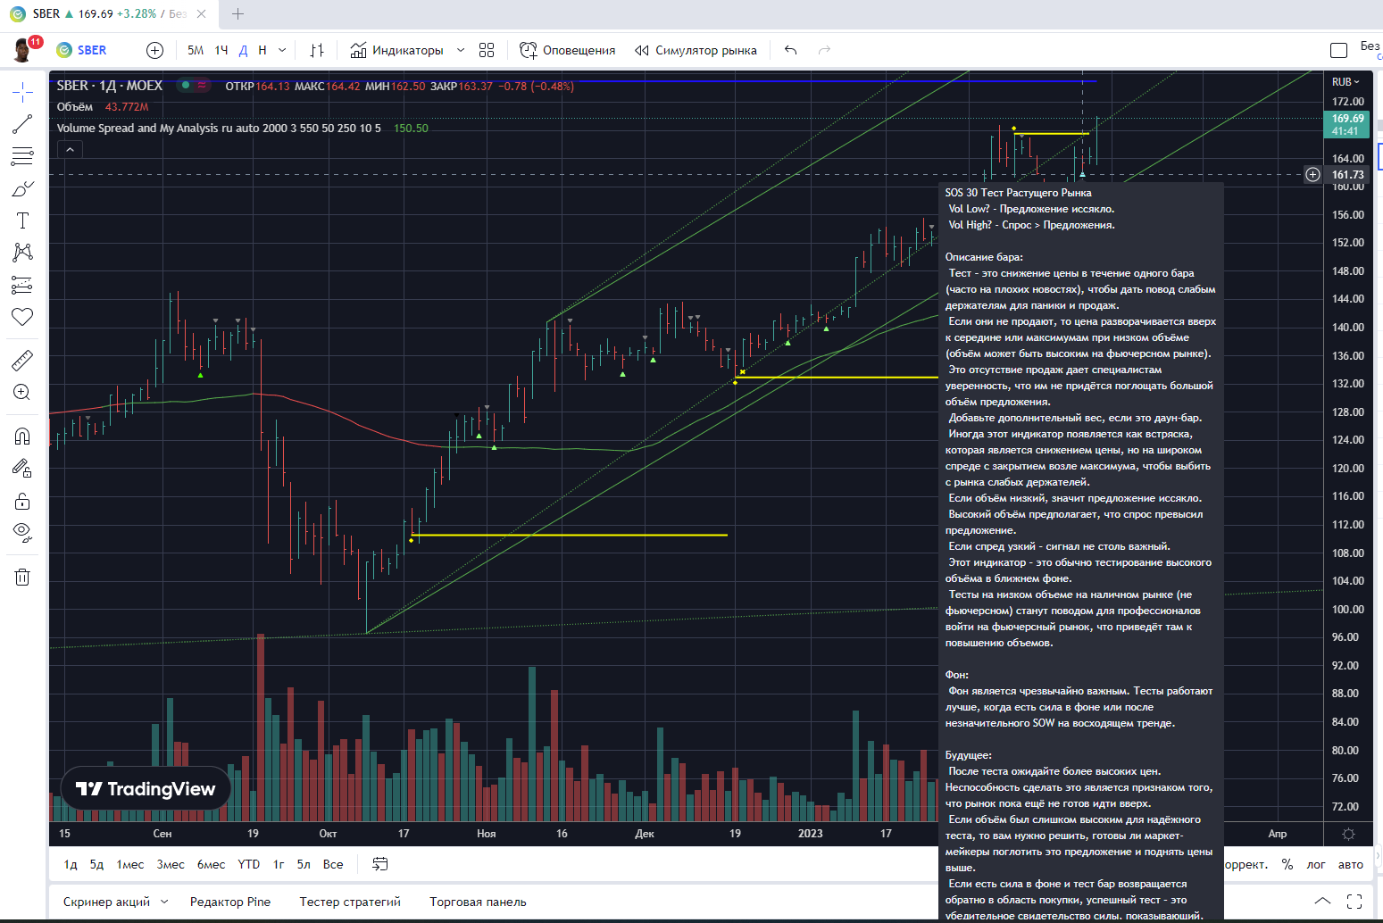Select the SBER browser tab
The width and height of the screenshot is (1383, 923).
point(107,14)
